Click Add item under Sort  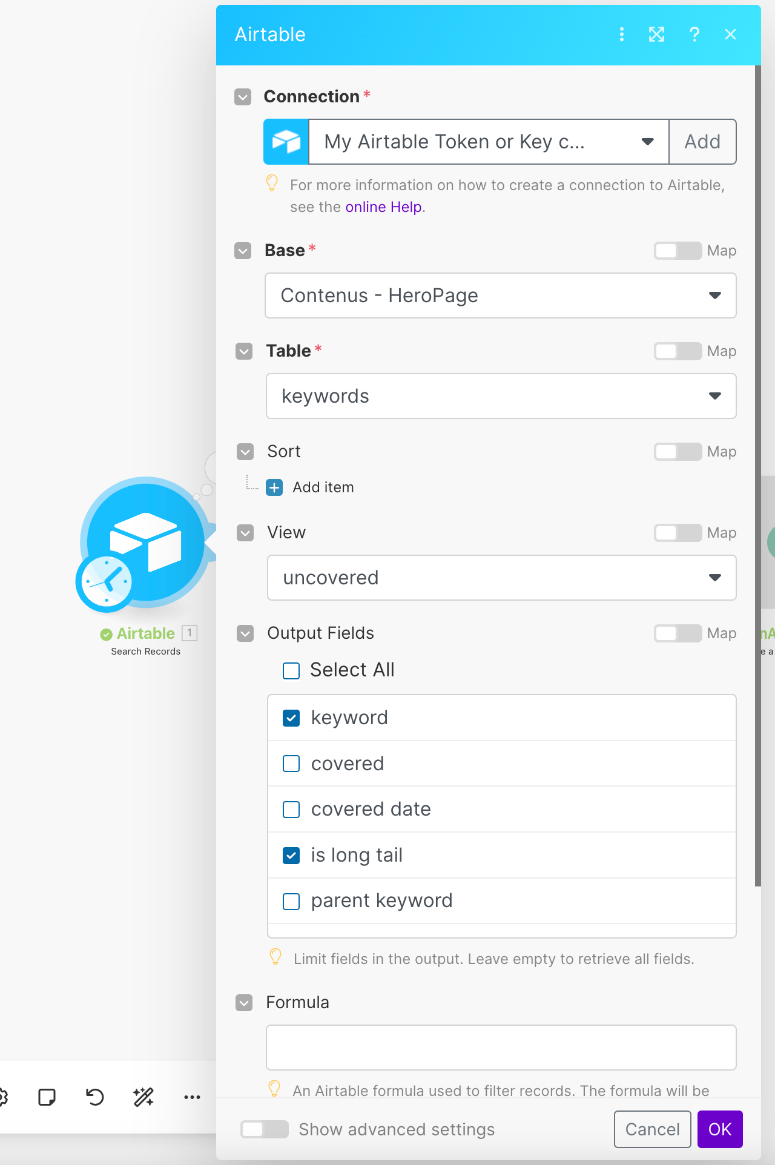click(x=323, y=487)
